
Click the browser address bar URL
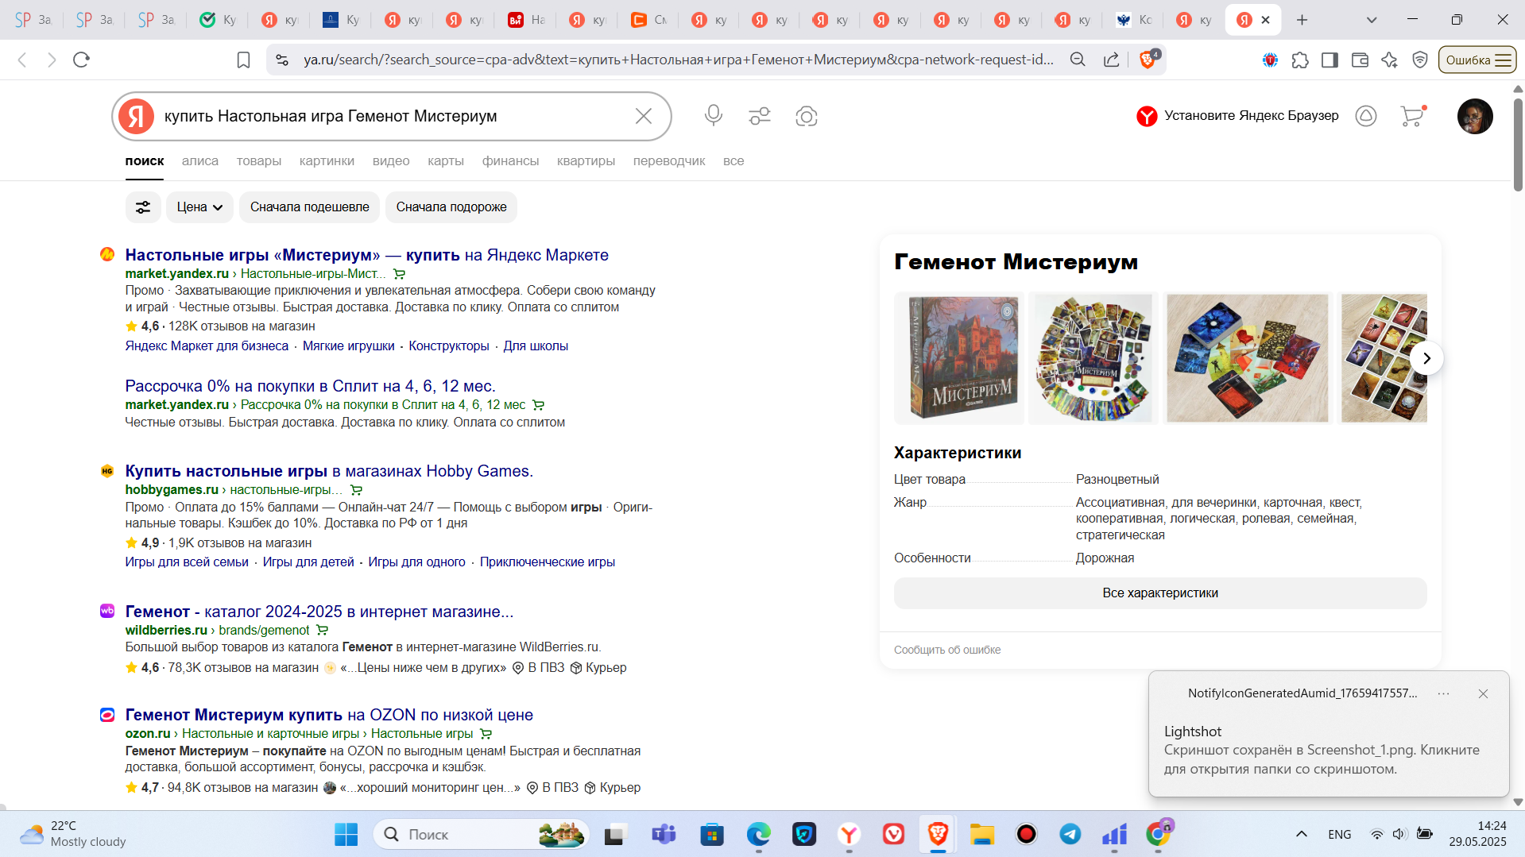678,60
